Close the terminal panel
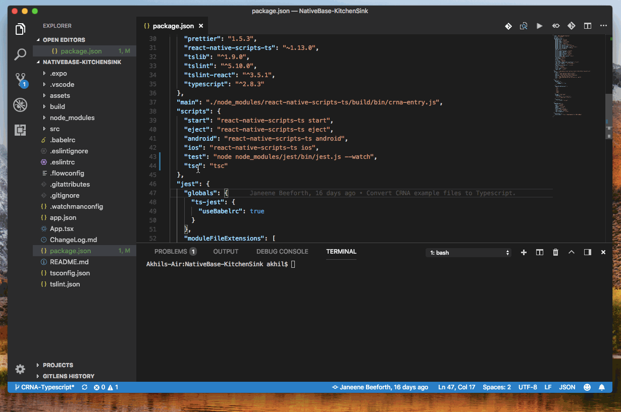 pyautogui.click(x=603, y=252)
